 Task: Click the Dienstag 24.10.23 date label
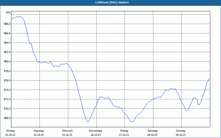pos(39,133)
